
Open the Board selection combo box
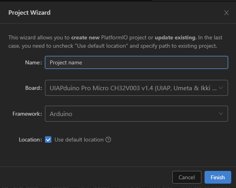pyautogui.click(x=137, y=88)
